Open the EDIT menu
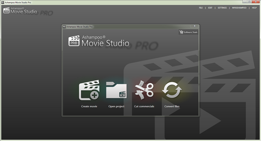Image resolution: width=261 pixels, height=141 pixels. click(210, 8)
